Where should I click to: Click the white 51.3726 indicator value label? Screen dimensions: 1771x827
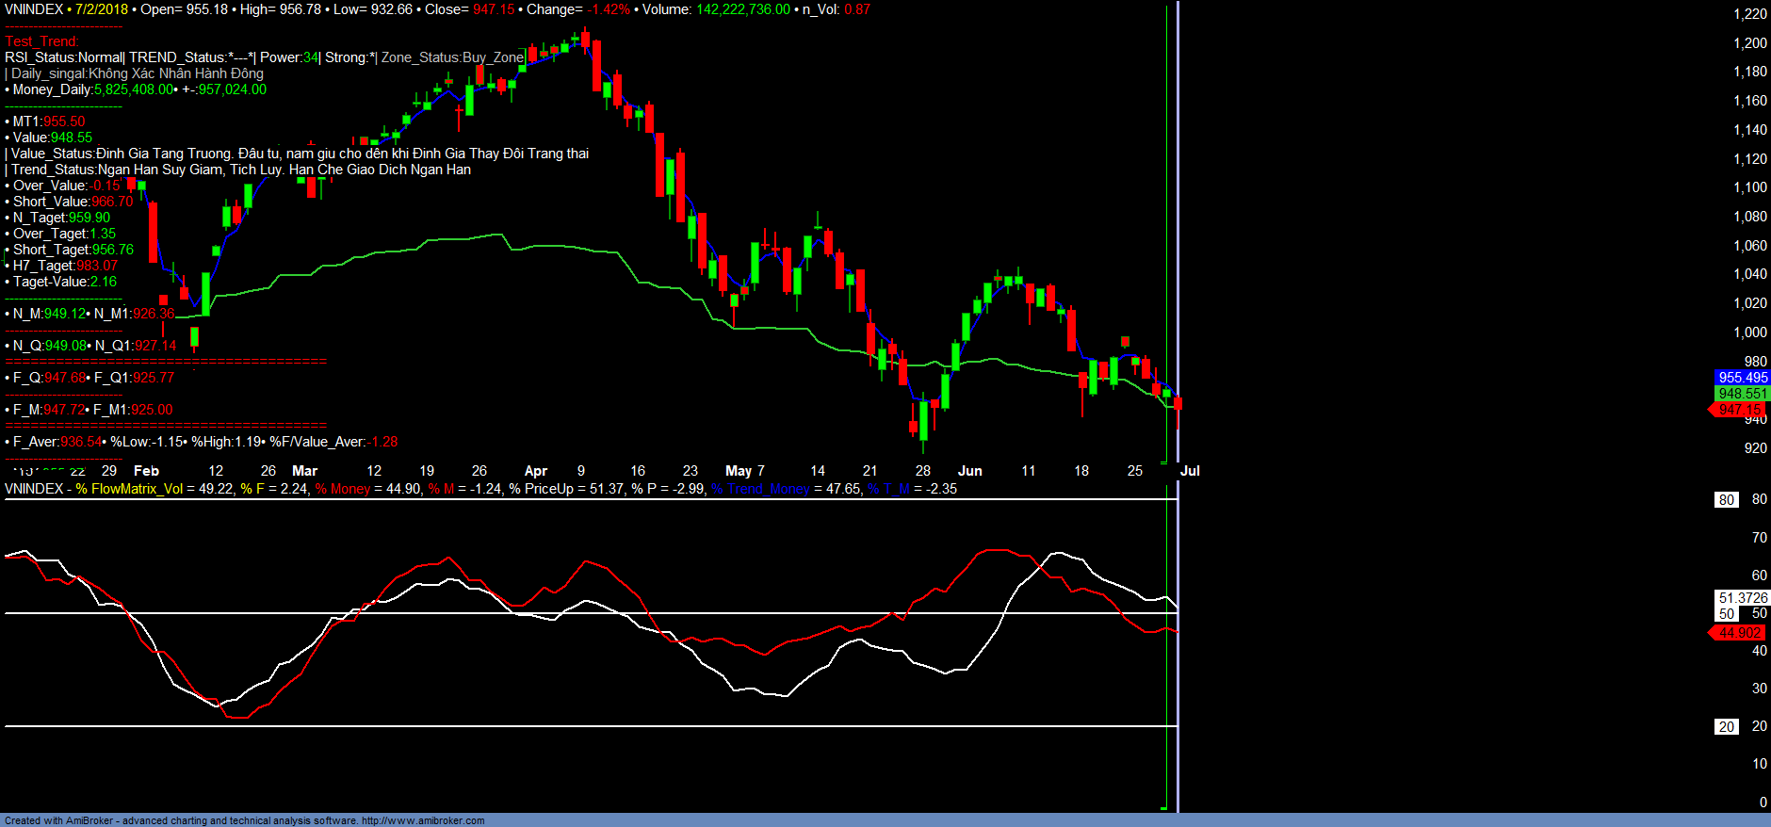point(1742,598)
